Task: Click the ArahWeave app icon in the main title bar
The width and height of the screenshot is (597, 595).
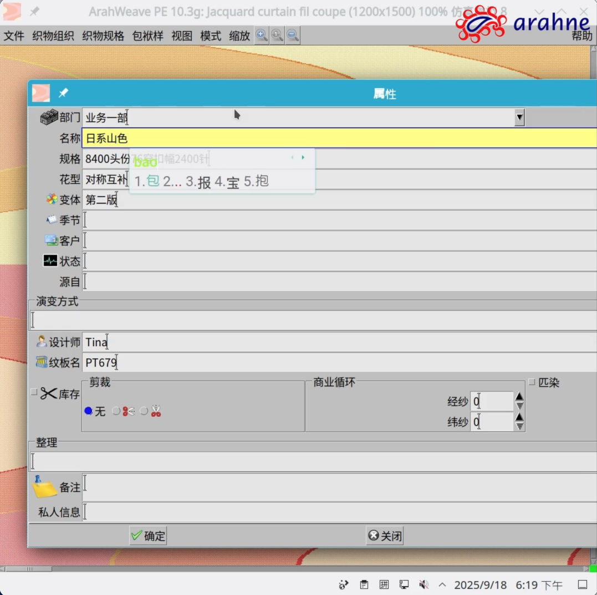Action: point(12,12)
